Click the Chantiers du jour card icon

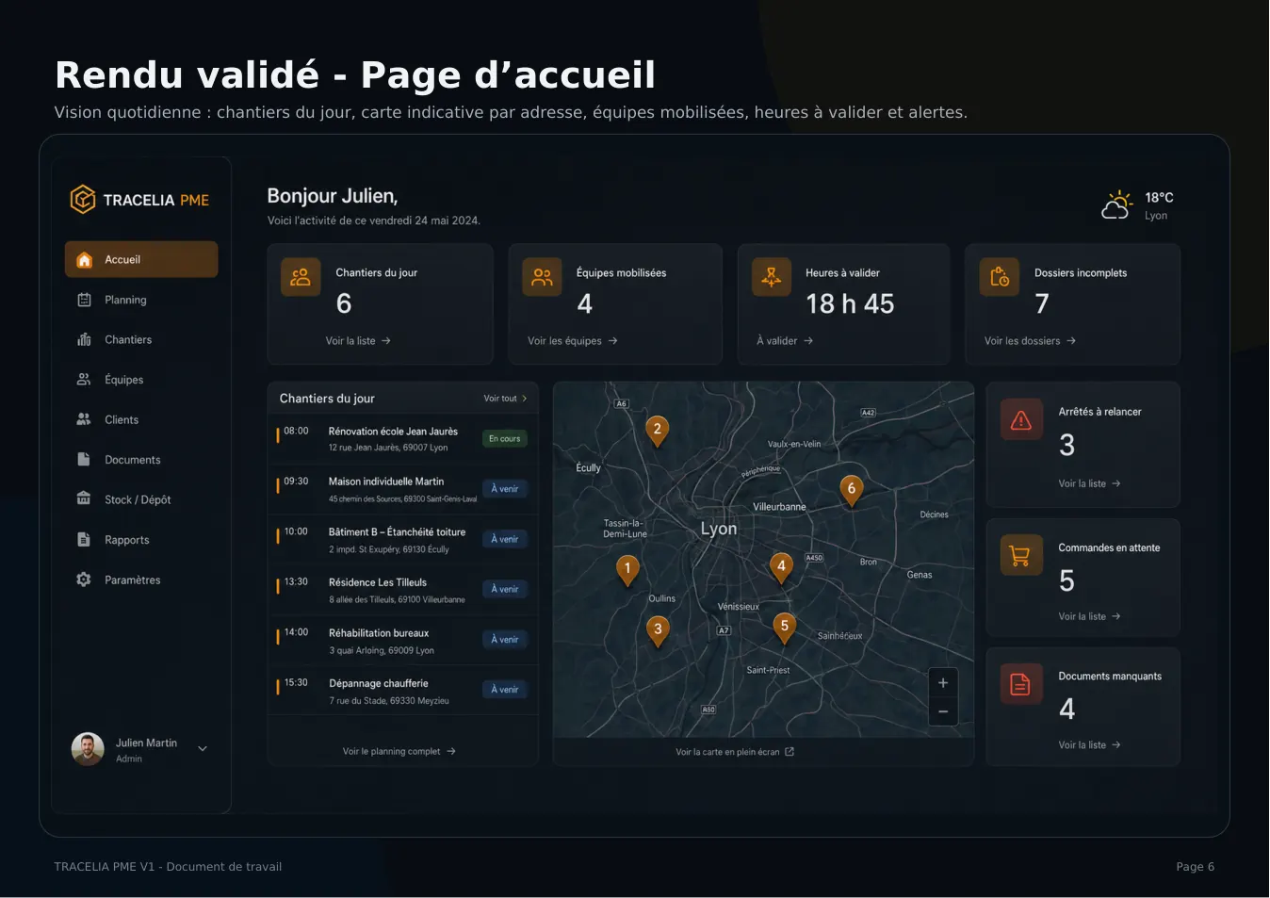click(301, 277)
